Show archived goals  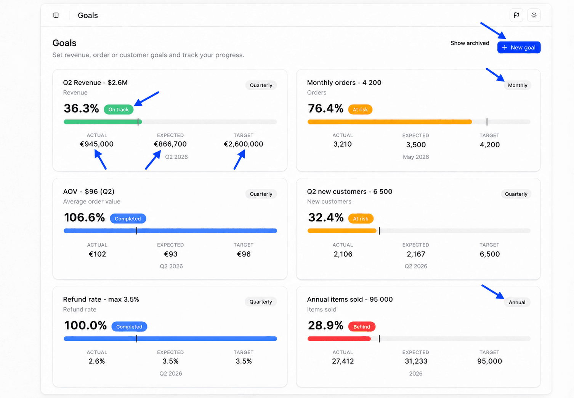(x=470, y=43)
